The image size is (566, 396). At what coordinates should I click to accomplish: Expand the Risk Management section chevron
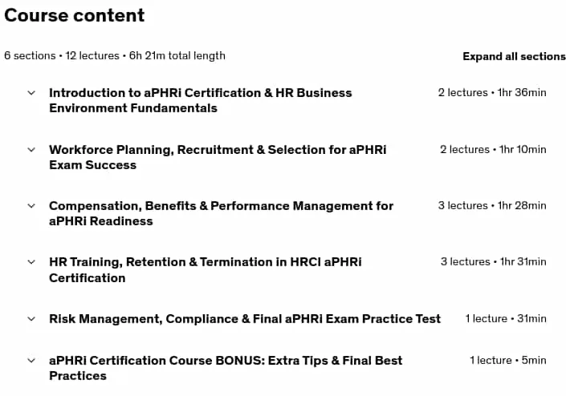point(31,319)
